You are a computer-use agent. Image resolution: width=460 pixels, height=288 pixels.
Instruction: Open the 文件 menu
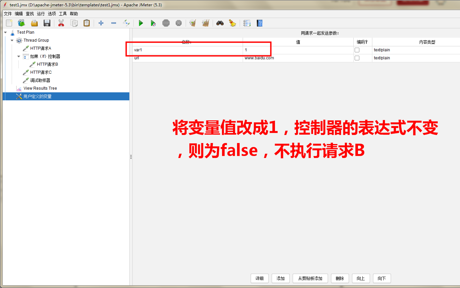pos(7,14)
